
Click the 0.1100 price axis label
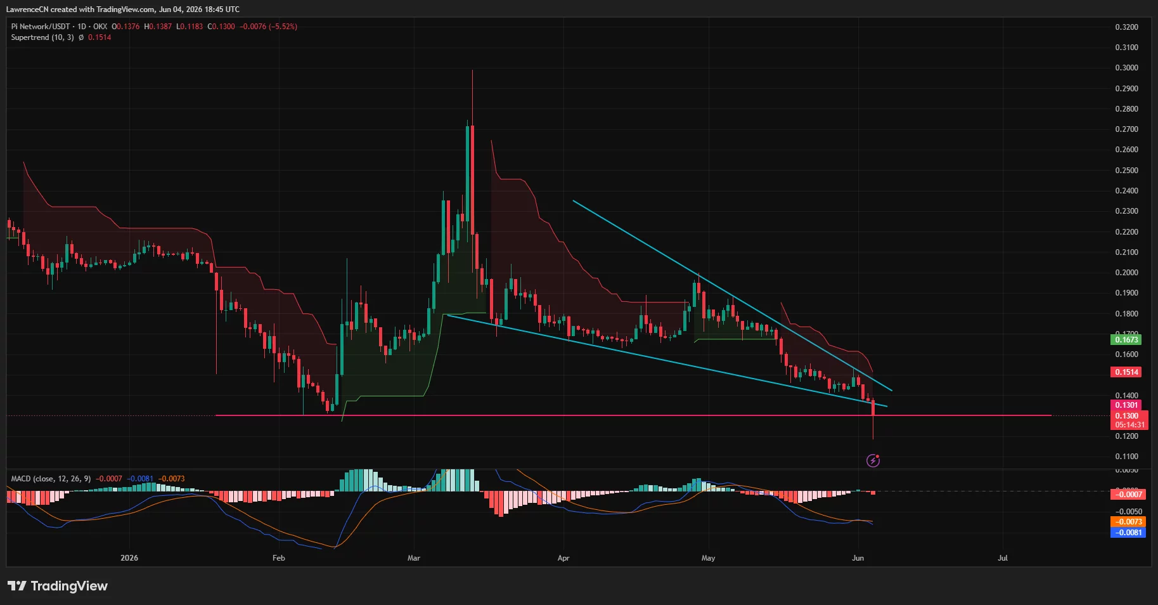(x=1127, y=457)
